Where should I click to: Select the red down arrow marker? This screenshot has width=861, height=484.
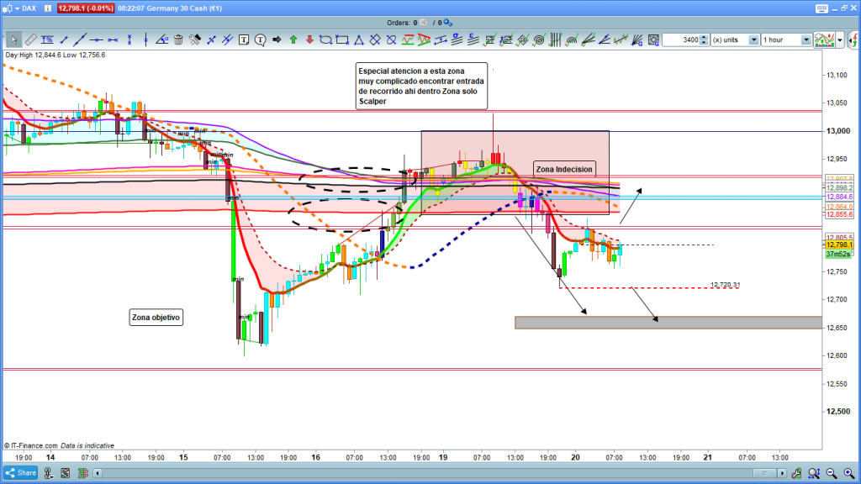pyautogui.click(x=309, y=39)
